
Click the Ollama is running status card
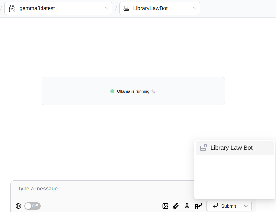tap(133, 91)
